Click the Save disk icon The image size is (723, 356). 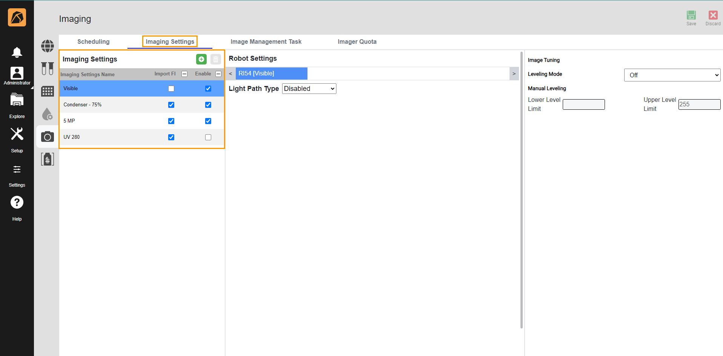691,15
